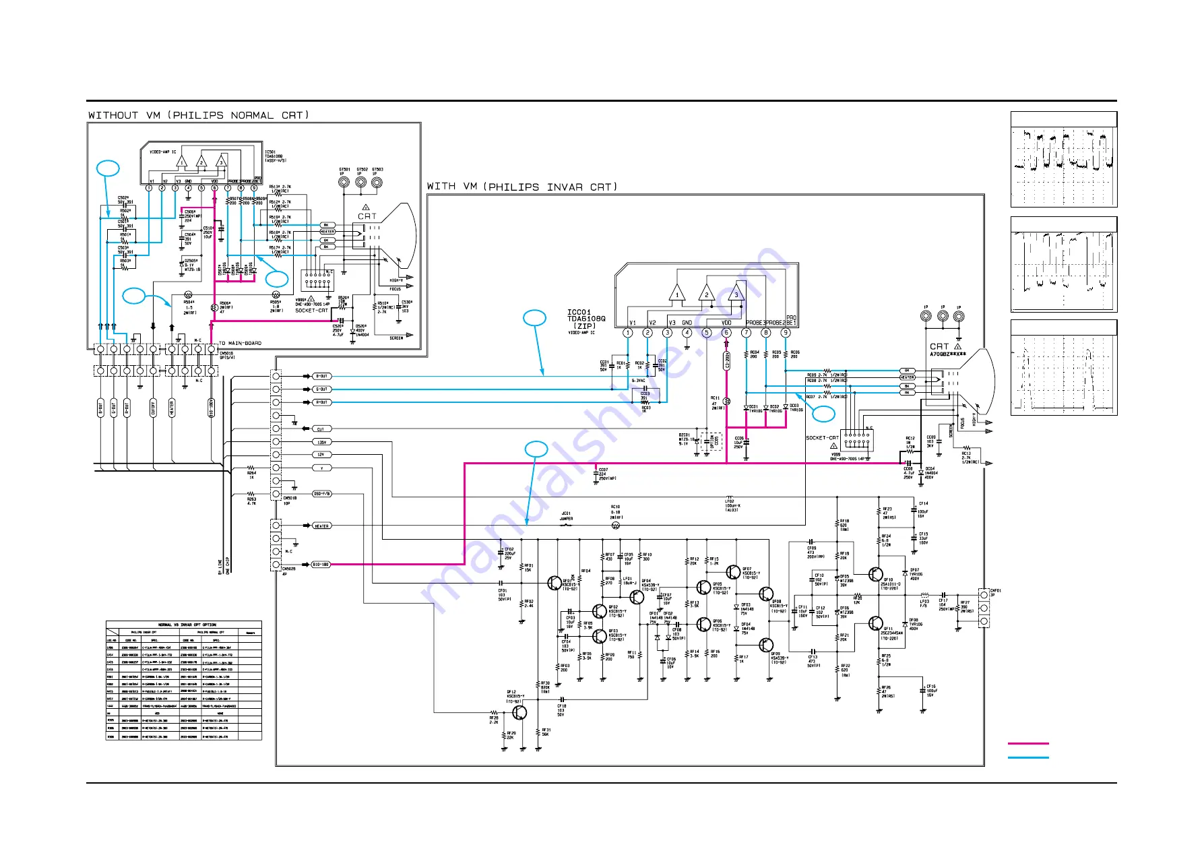Select the 12V supply pill label
Viewport: 1204px width, 851px height.
click(321, 455)
